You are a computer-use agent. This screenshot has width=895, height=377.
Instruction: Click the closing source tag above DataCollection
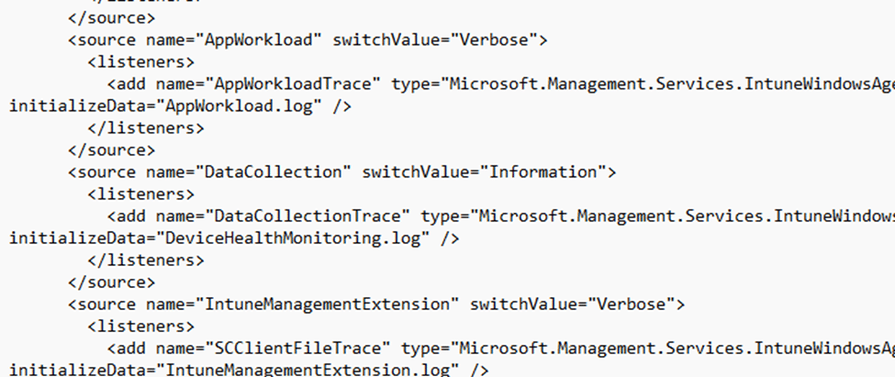[111, 150]
